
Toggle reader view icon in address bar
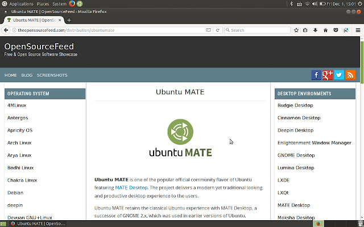209,30
